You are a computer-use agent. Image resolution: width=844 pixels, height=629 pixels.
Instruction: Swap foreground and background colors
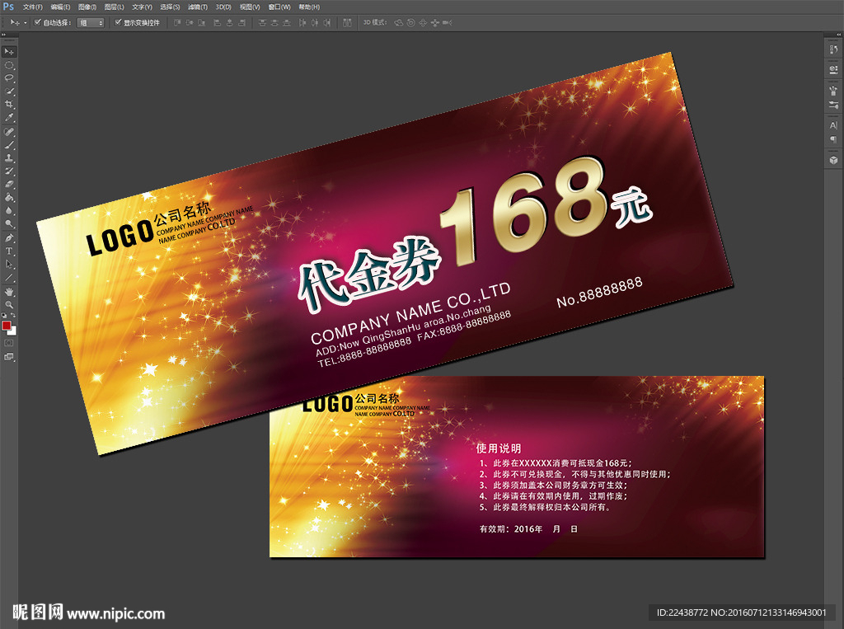pyautogui.click(x=13, y=316)
